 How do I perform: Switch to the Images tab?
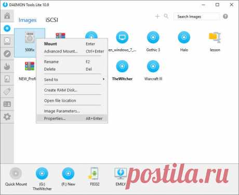(28, 20)
